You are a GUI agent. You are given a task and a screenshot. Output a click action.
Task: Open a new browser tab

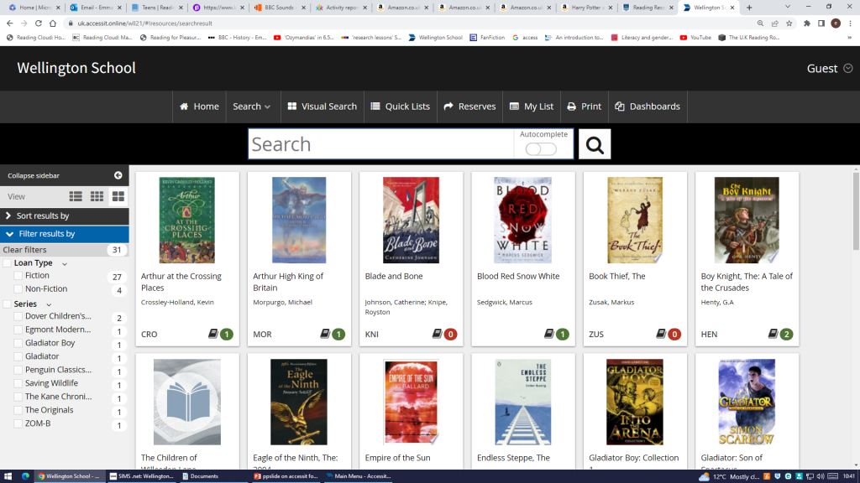pyautogui.click(x=749, y=8)
